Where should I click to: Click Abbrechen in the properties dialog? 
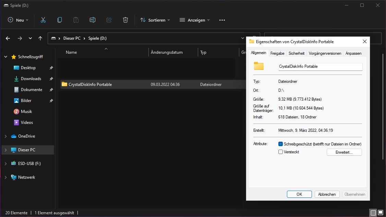(327, 194)
